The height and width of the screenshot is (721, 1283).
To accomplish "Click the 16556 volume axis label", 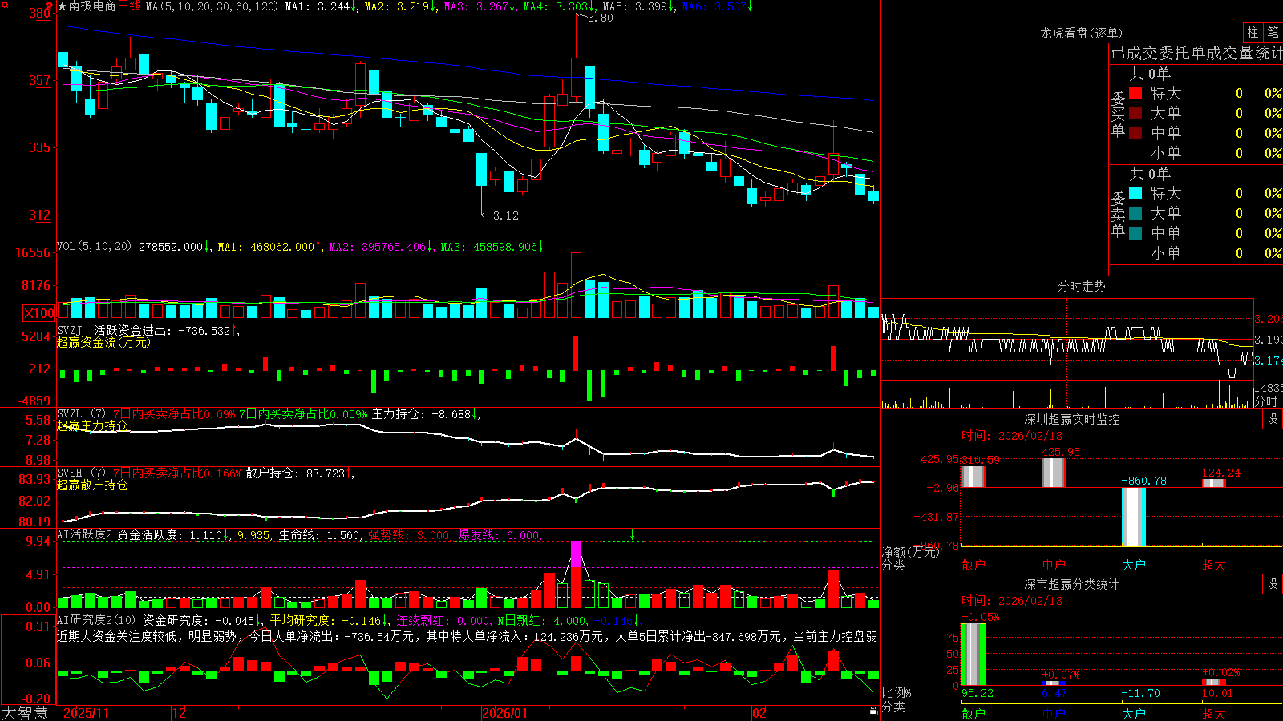I will pyautogui.click(x=33, y=252).
